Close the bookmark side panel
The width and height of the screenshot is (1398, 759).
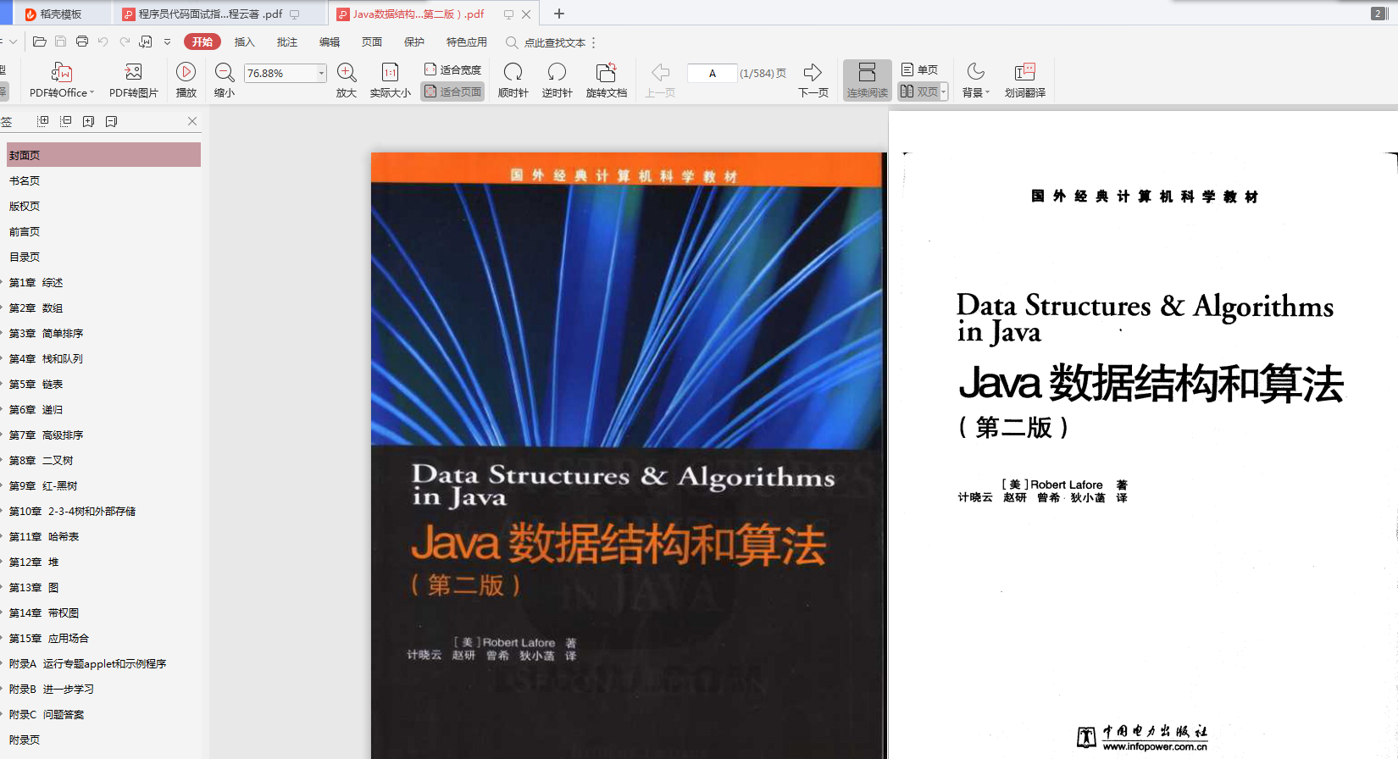pos(192,121)
